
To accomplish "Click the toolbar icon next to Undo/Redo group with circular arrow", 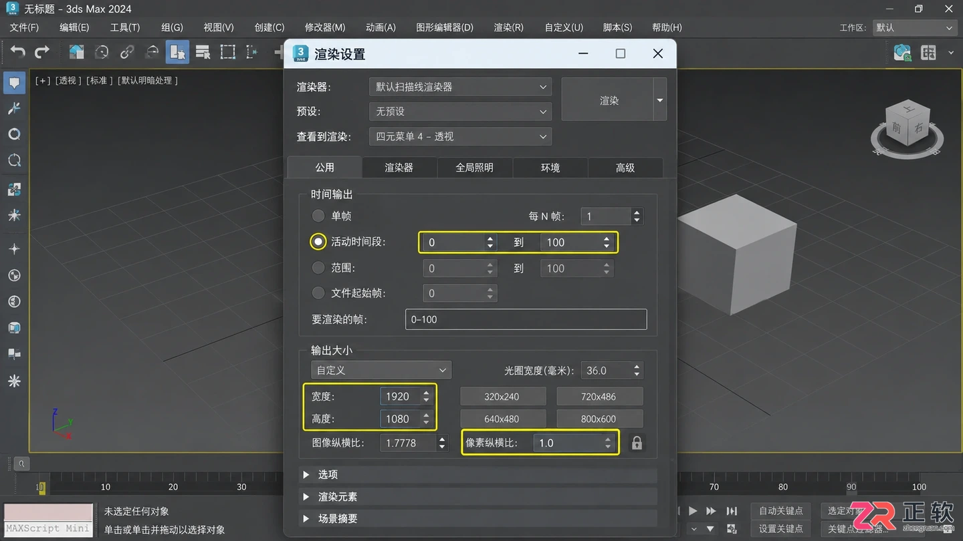I will pos(102,52).
